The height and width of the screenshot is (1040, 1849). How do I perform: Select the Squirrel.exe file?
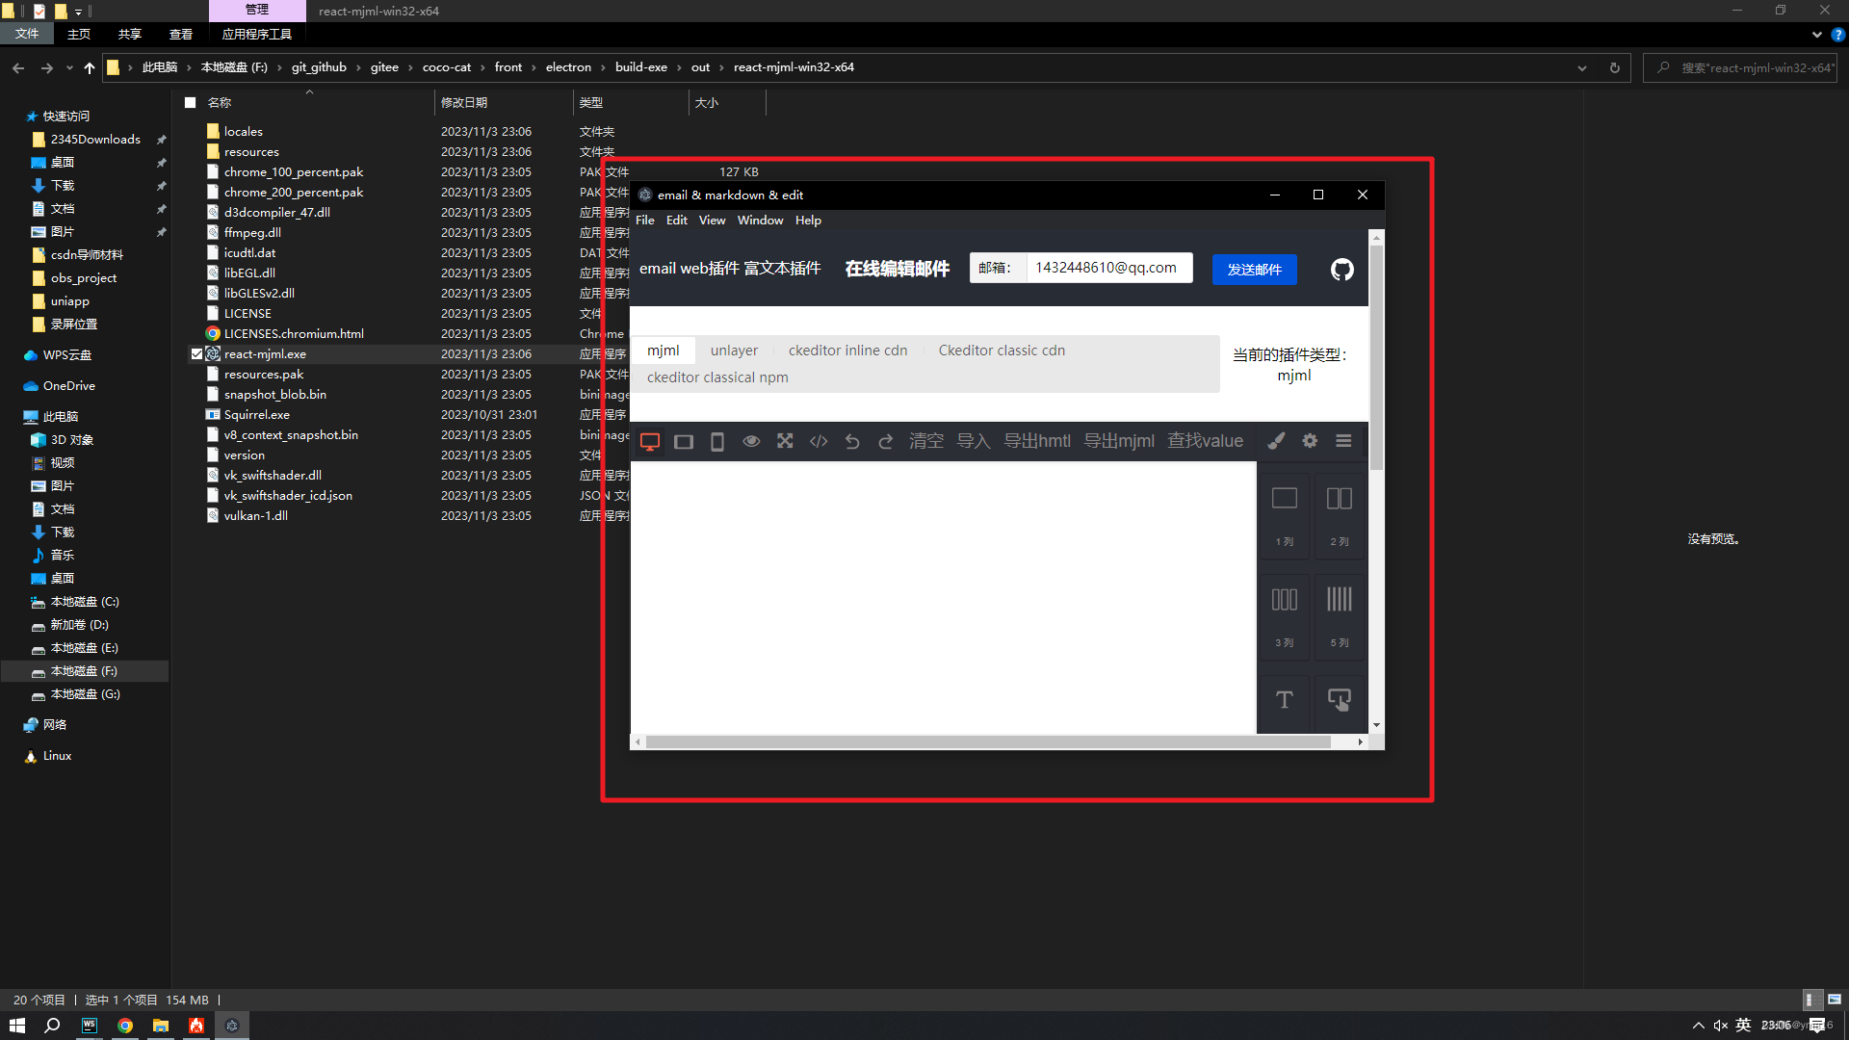click(x=256, y=415)
